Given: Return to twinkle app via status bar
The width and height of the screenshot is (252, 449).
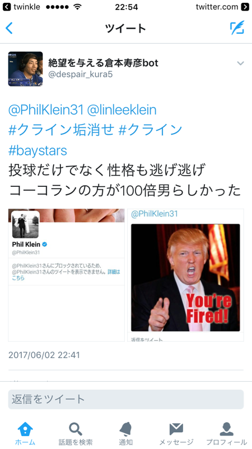Looking at the screenshot, I should point(21,7).
